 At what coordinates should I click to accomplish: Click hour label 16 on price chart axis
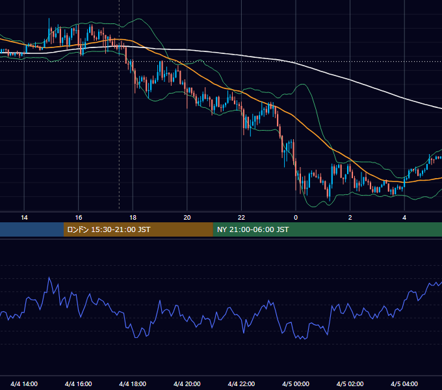coord(79,218)
